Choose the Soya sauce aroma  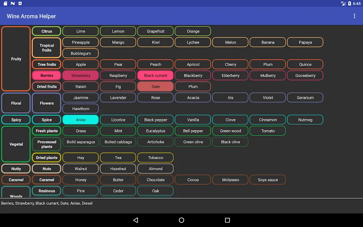click(x=268, y=180)
